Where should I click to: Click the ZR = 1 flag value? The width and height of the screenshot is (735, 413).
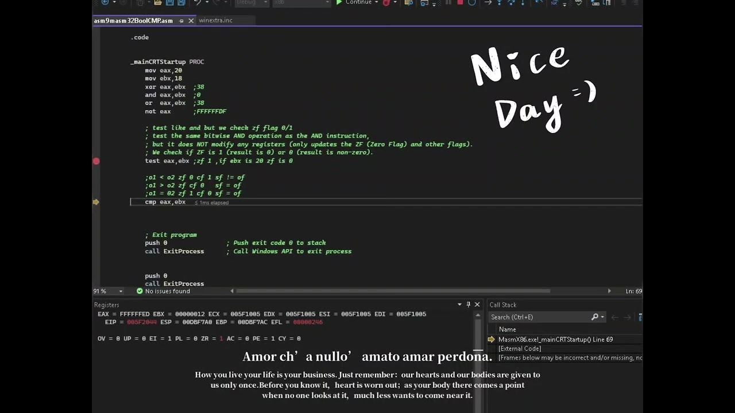click(x=212, y=339)
